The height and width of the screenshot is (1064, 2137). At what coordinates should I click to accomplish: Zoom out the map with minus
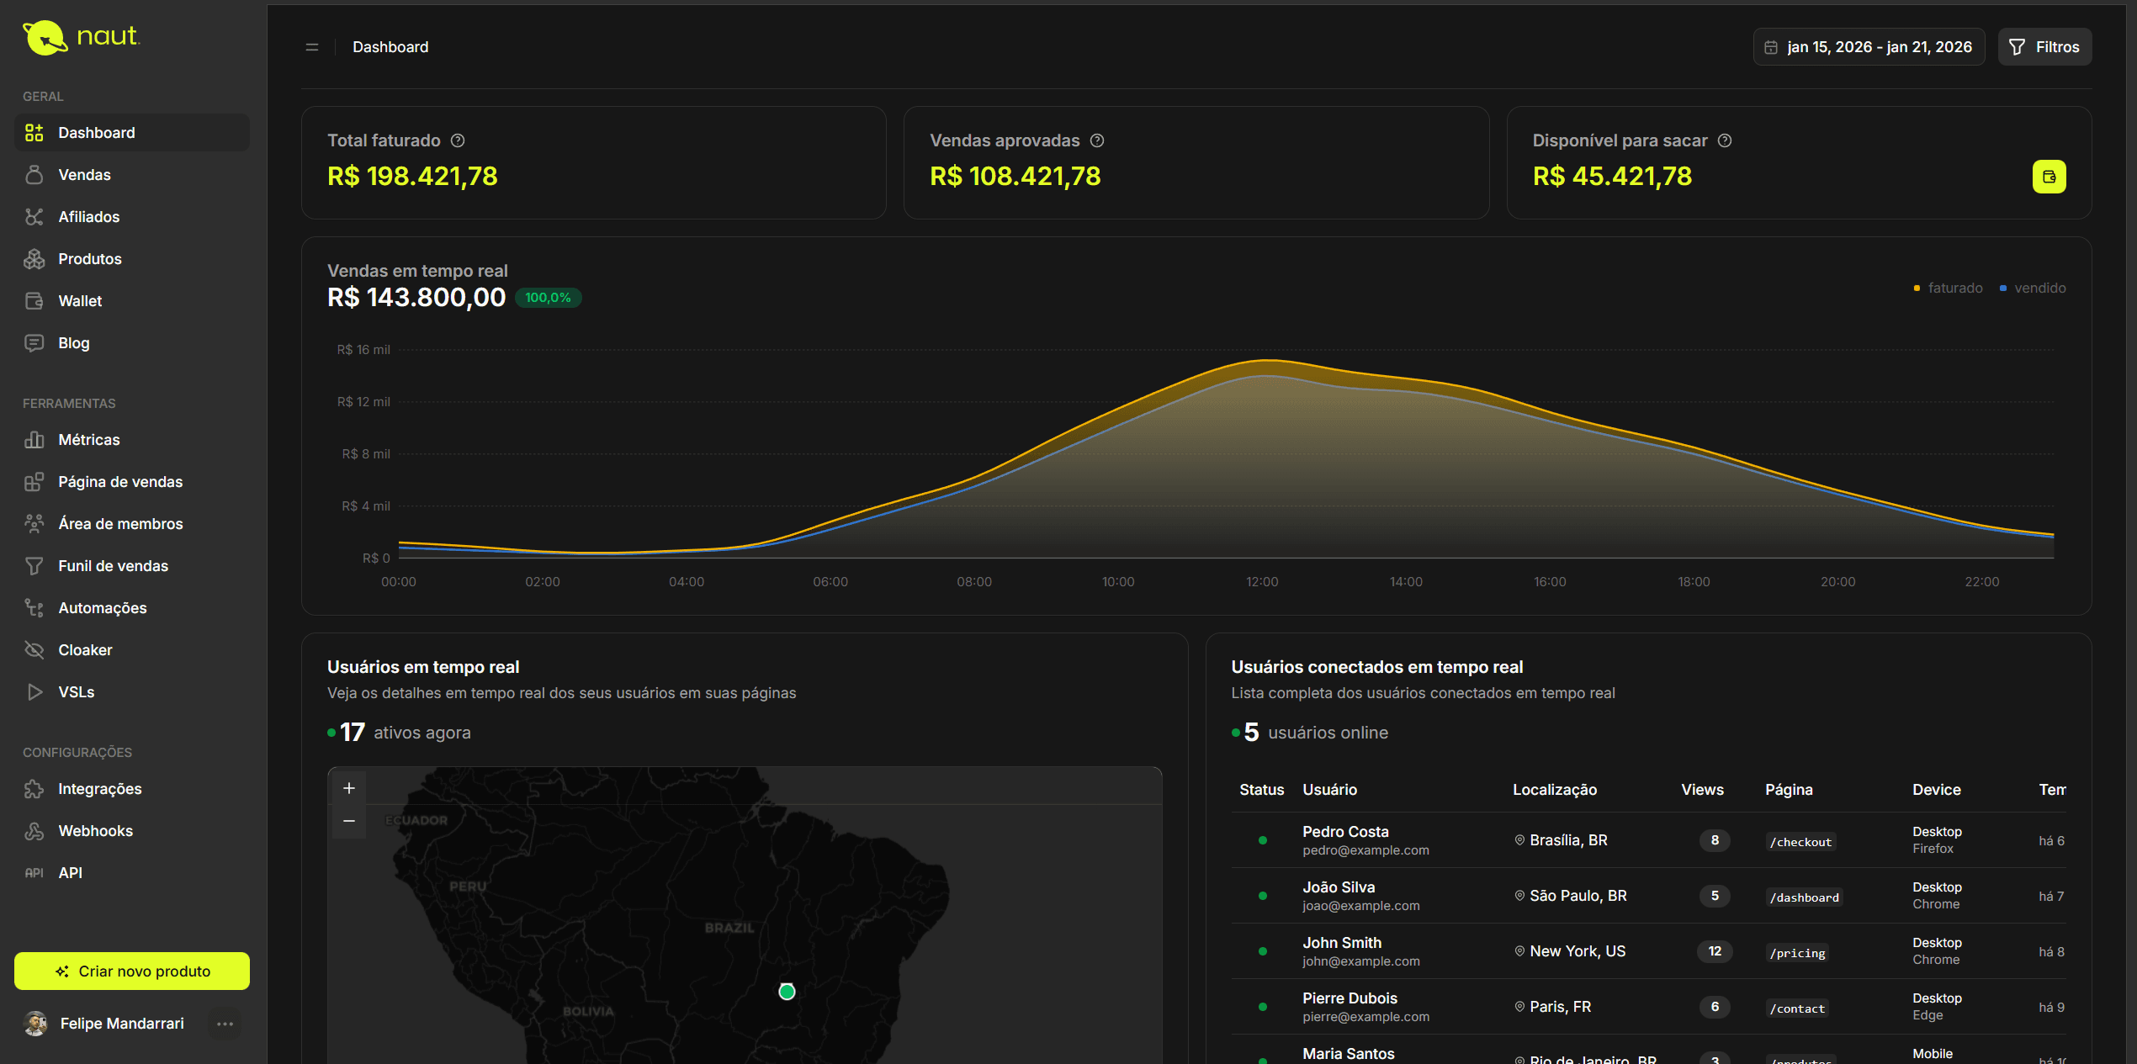349,821
